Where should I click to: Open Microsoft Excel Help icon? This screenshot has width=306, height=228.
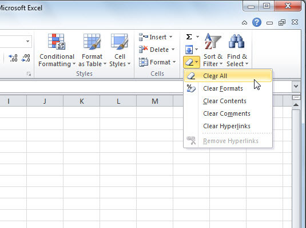click(x=257, y=22)
